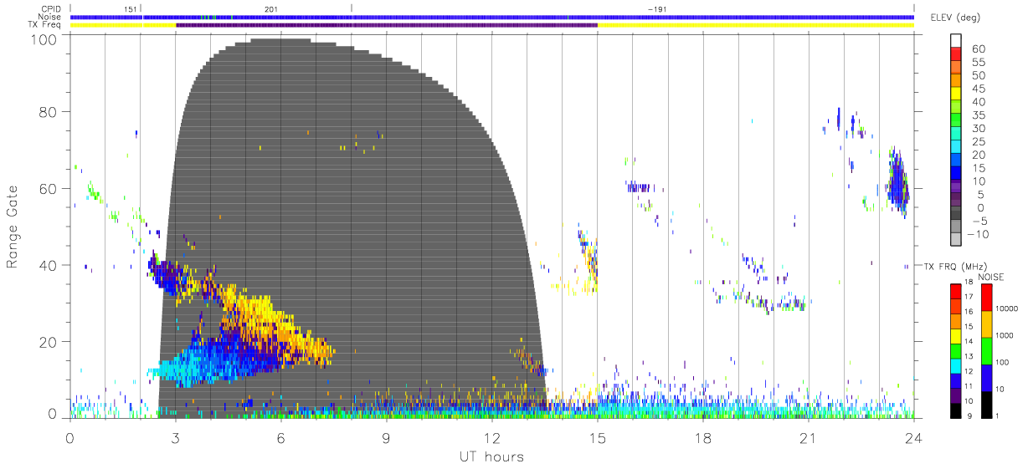Click the y-axis tick label '100'
Viewport: 1028px width, 474px height.
pyautogui.click(x=44, y=39)
